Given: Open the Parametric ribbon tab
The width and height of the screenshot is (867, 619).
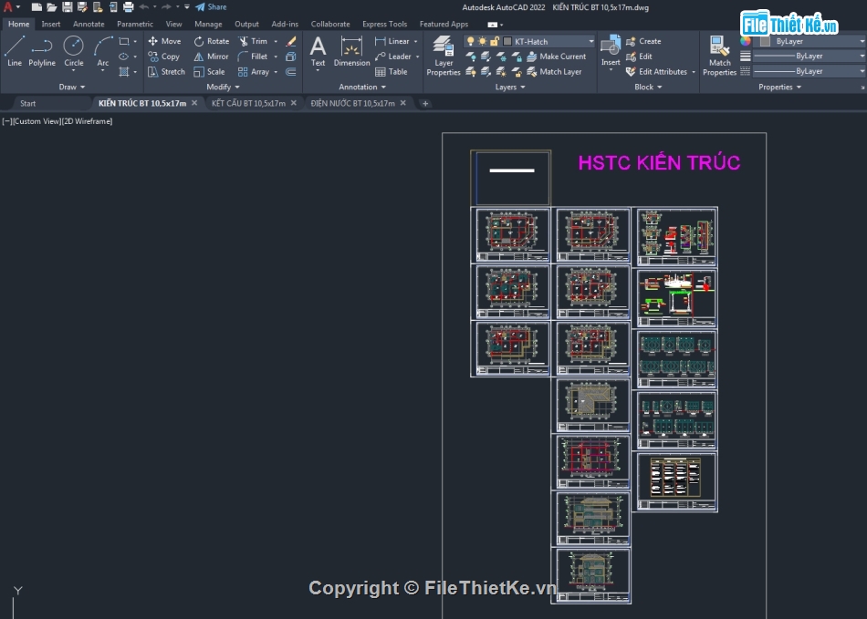Looking at the screenshot, I should pyautogui.click(x=134, y=24).
